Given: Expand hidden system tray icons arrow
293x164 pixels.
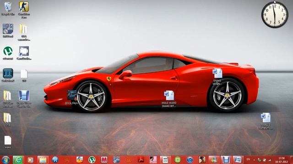Looking at the screenshot, I should (254, 160).
